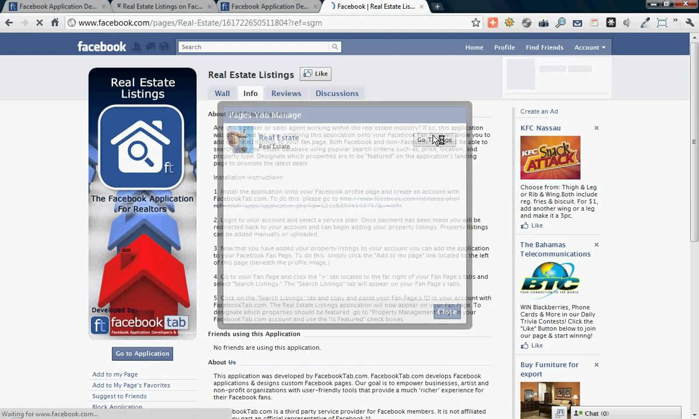Open the calendar extension icon
The image size is (699, 419).
click(594, 23)
